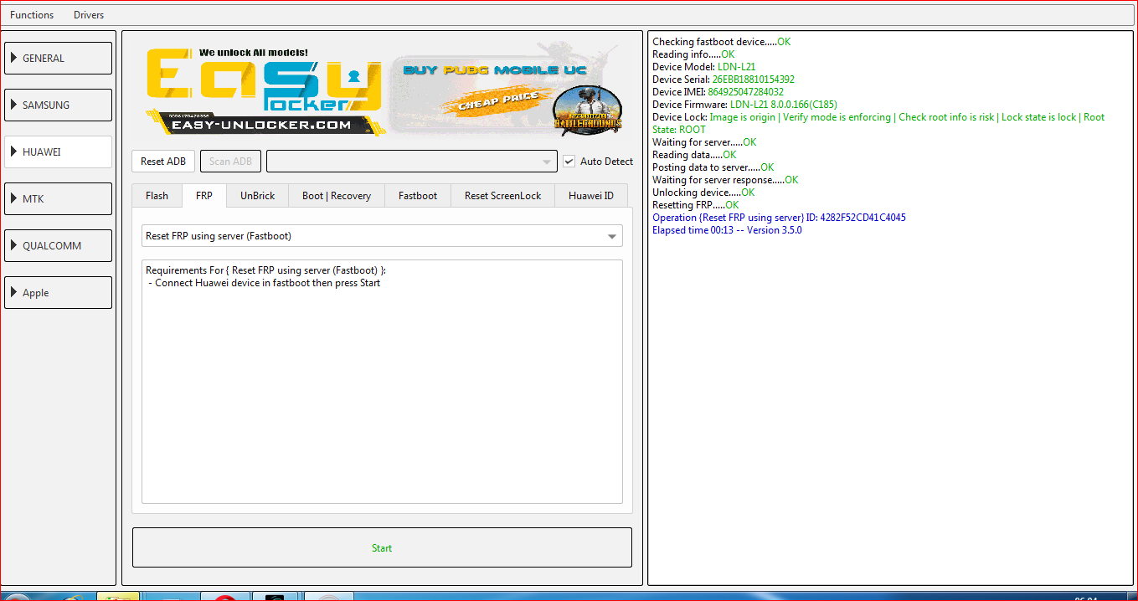Switch to the UnBrick tab
Viewport: 1138px width, 601px height.
(x=257, y=196)
